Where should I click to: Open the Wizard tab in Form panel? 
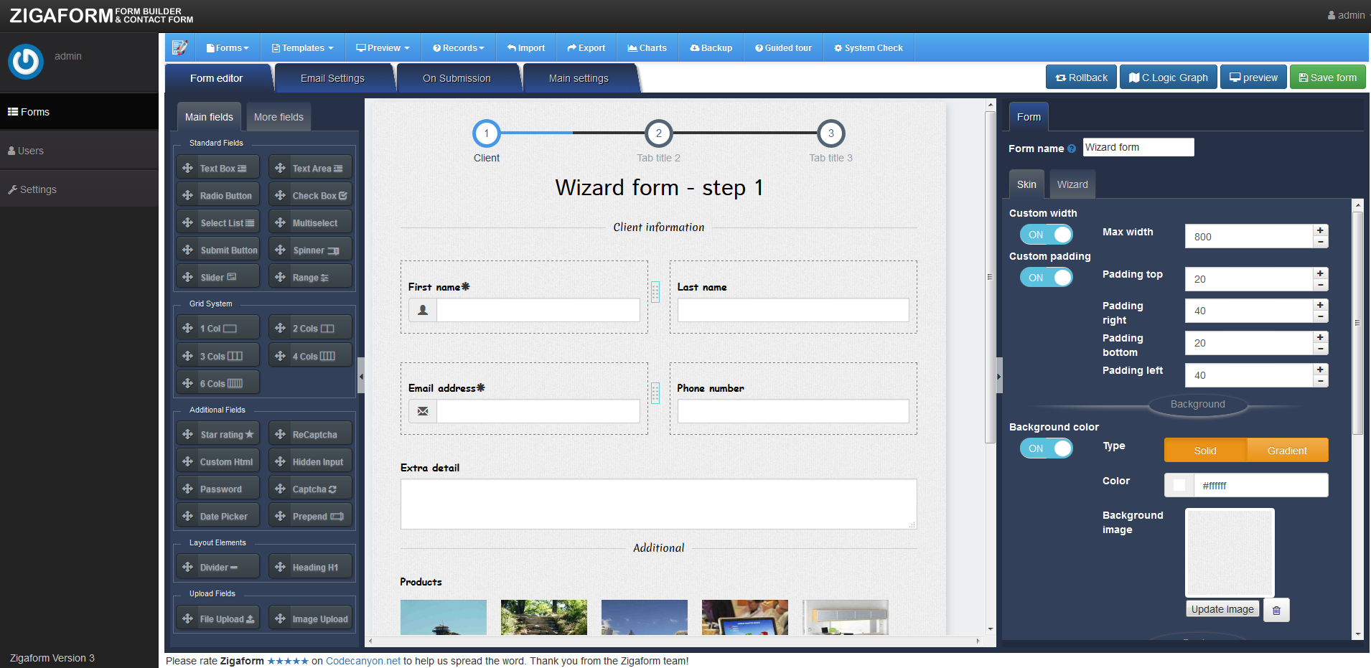coord(1072,184)
